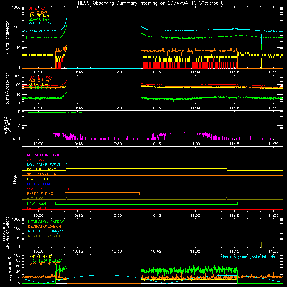Select the 6-12 keV legend label
Viewport: 287px width, 287px height.
pyautogui.click(x=38, y=12)
